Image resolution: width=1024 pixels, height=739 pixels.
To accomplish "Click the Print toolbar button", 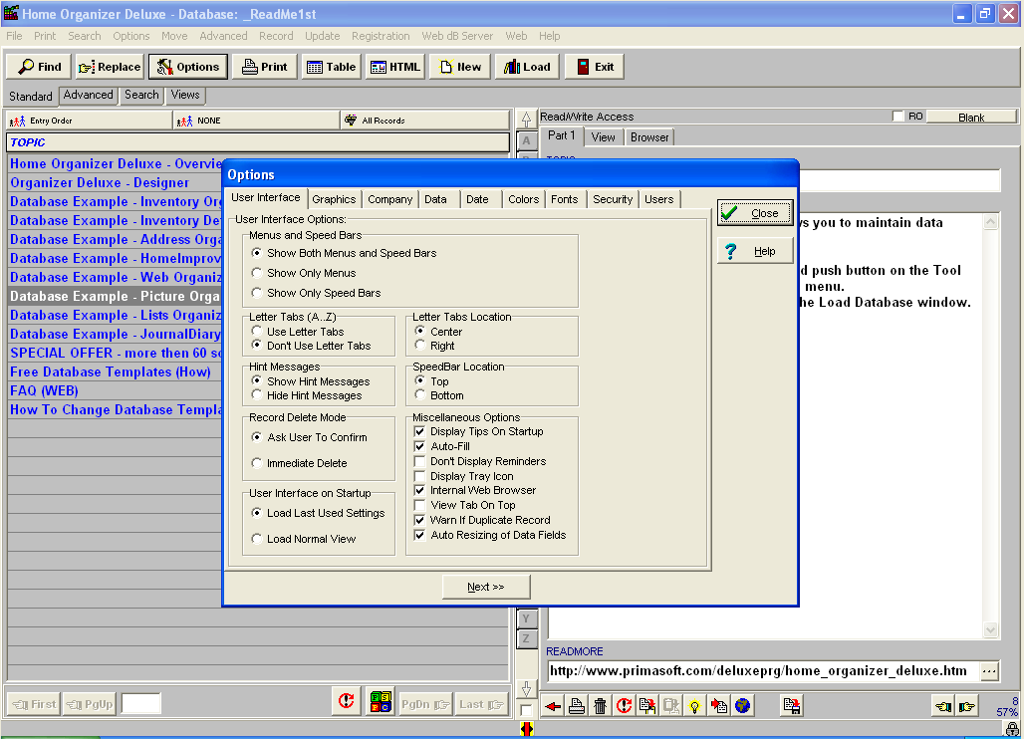I will point(265,67).
